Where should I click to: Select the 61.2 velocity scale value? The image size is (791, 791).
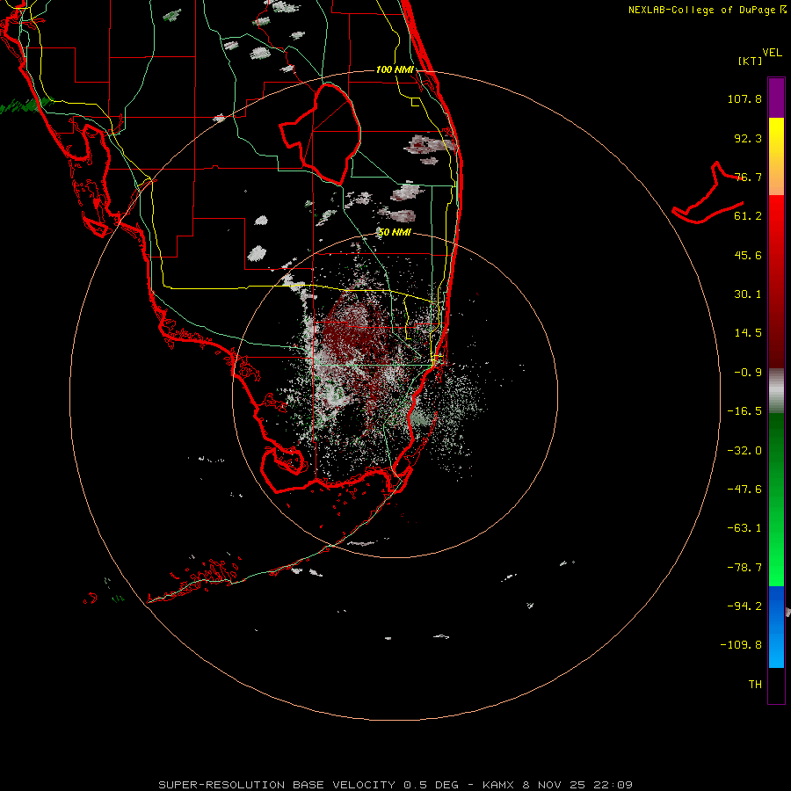click(x=748, y=216)
